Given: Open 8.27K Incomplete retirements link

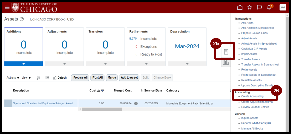Looking at the screenshot, I should click(133, 39).
